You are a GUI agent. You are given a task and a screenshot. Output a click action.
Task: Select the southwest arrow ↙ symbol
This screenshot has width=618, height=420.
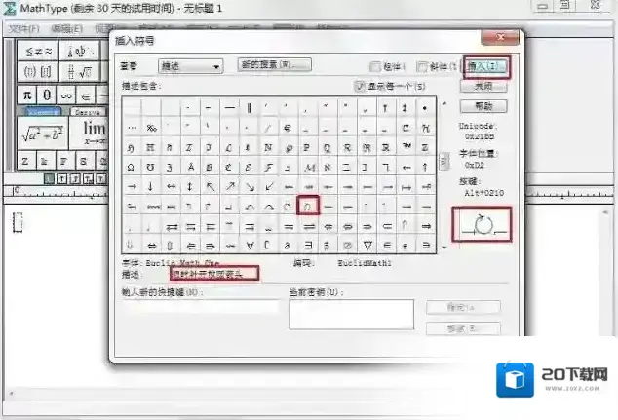point(269,186)
